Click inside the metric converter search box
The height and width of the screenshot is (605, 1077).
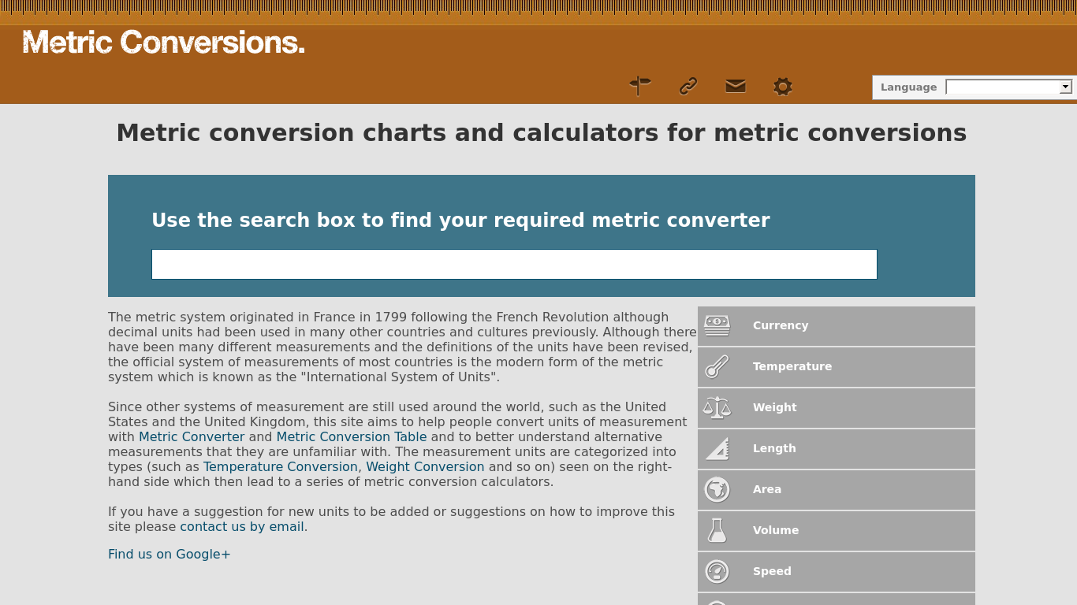click(x=513, y=264)
